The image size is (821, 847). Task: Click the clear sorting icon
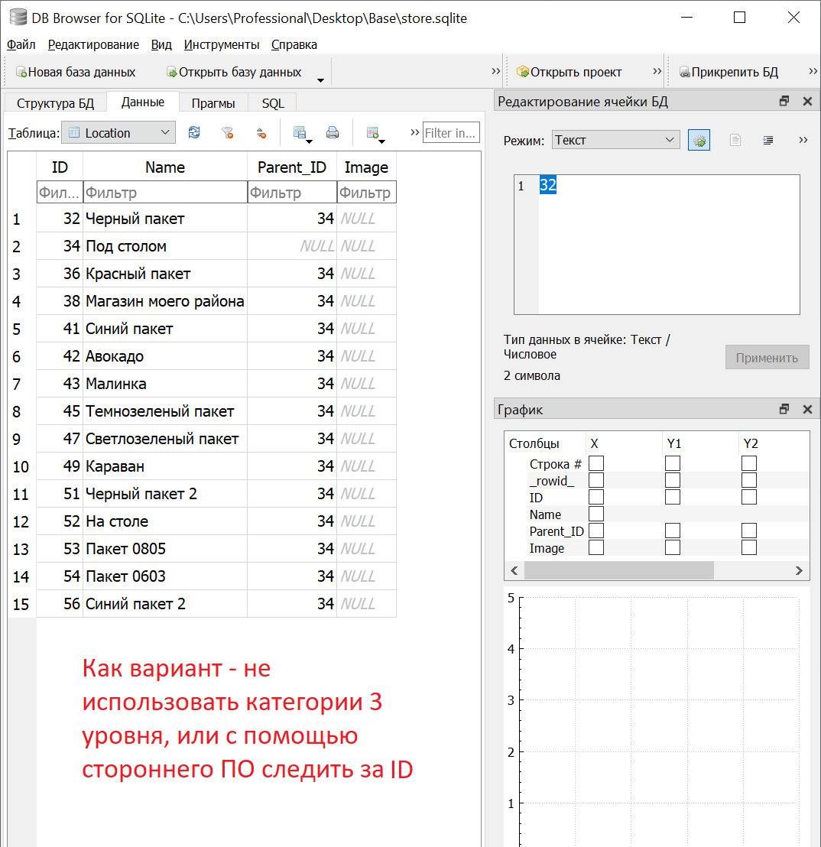click(261, 132)
